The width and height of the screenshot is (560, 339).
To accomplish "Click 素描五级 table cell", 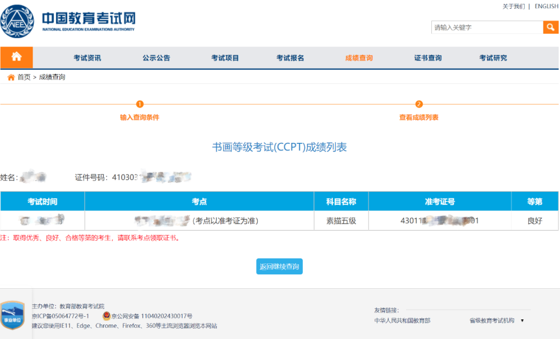I will [x=341, y=220].
